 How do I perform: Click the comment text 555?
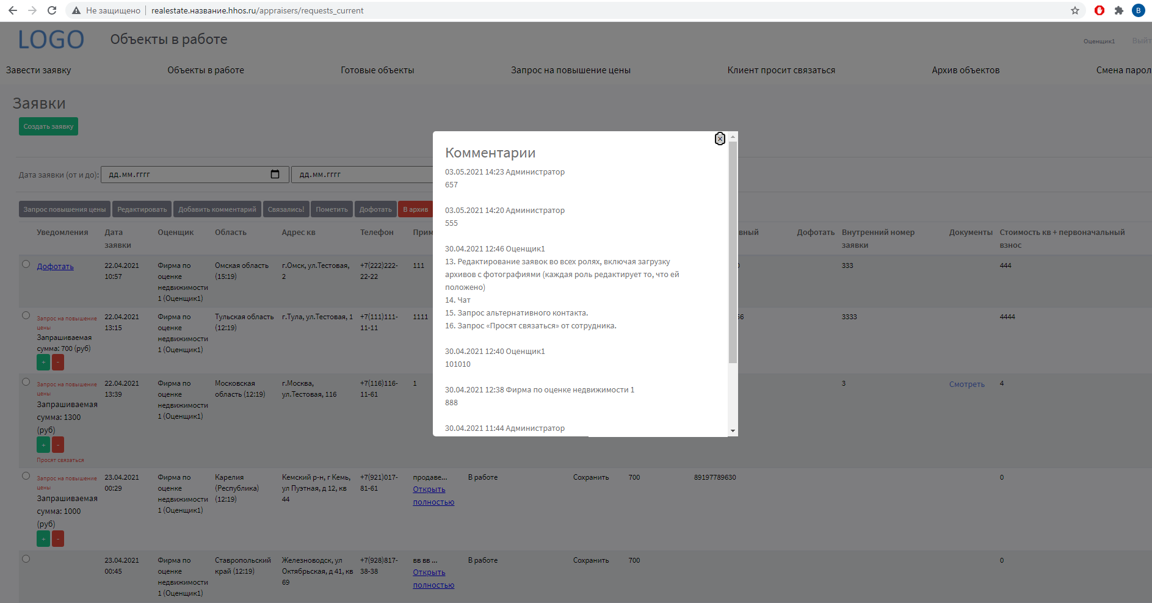click(451, 223)
